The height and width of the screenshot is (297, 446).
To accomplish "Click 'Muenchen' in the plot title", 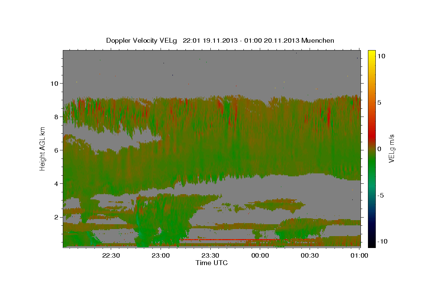I will [x=318, y=40].
